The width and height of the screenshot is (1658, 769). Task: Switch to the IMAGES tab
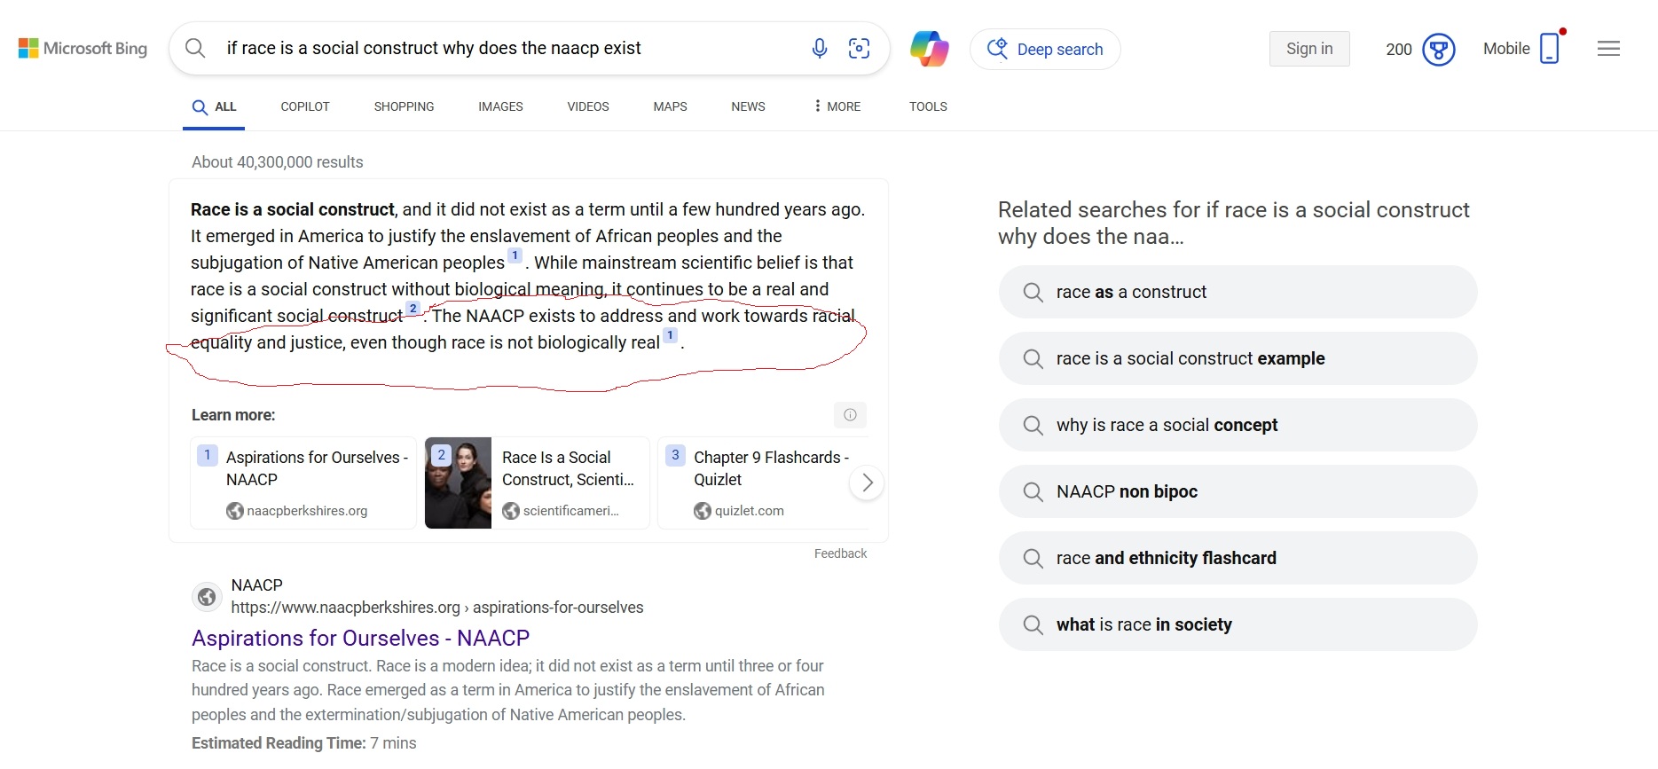[500, 106]
